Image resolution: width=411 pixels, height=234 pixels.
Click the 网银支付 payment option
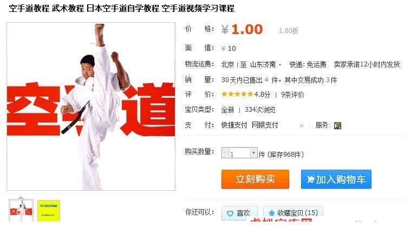[265, 125]
